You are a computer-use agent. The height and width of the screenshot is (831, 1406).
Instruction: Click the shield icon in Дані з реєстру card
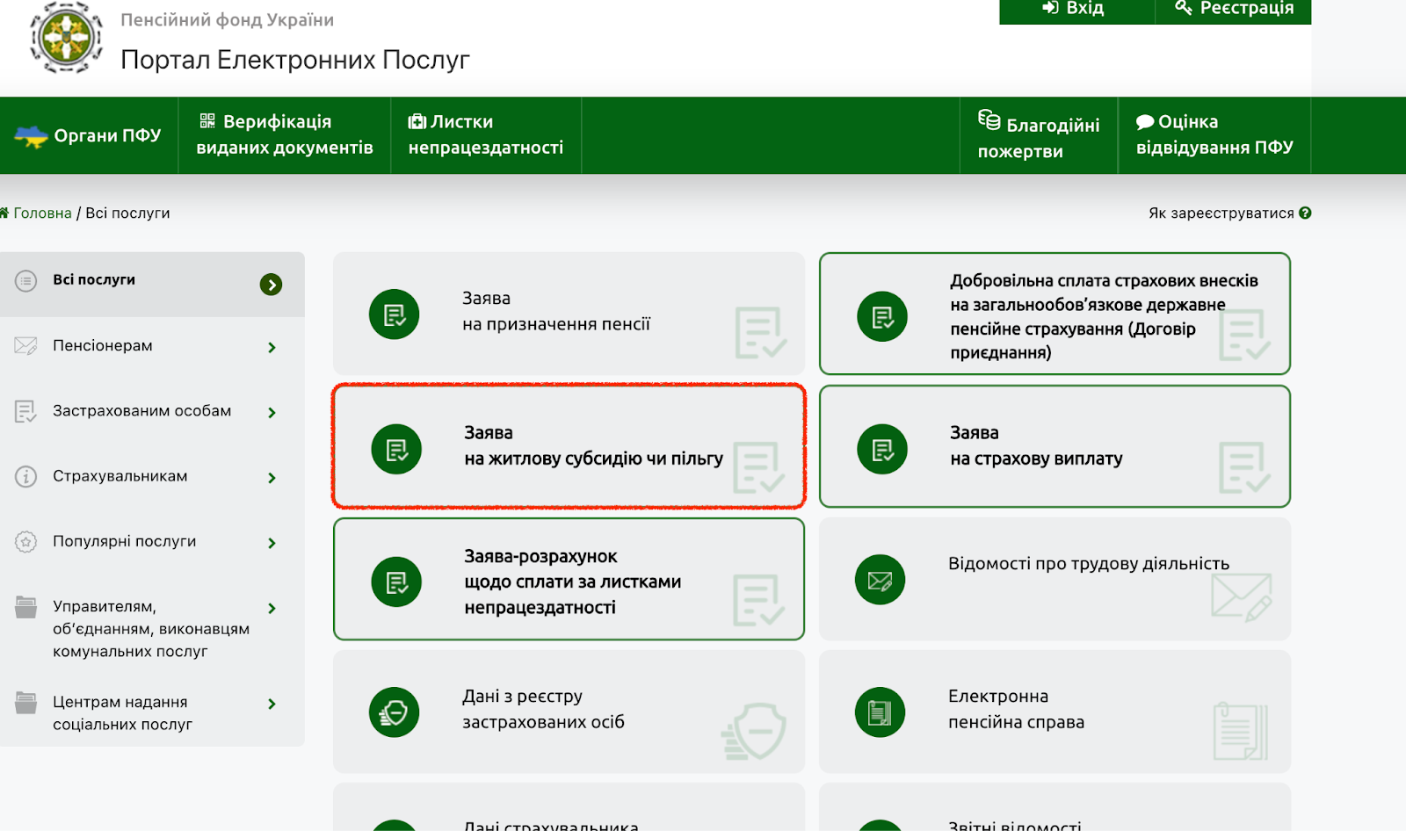coord(395,712)
